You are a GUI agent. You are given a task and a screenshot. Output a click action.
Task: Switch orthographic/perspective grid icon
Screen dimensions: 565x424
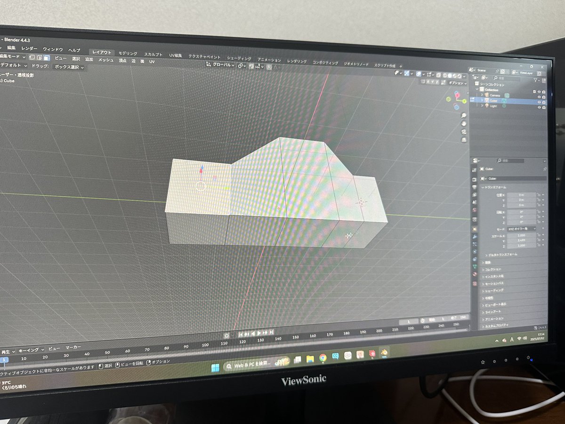(x=464, y=140)
